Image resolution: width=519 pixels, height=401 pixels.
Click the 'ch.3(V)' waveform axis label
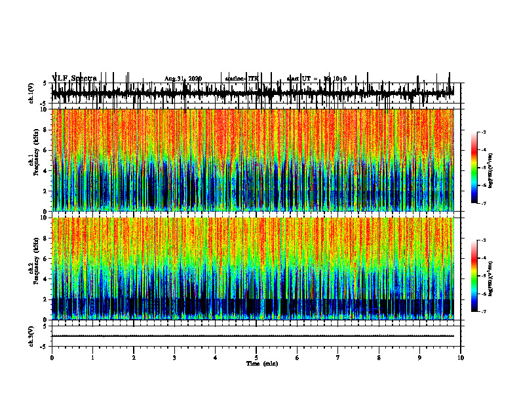[31, 336]
